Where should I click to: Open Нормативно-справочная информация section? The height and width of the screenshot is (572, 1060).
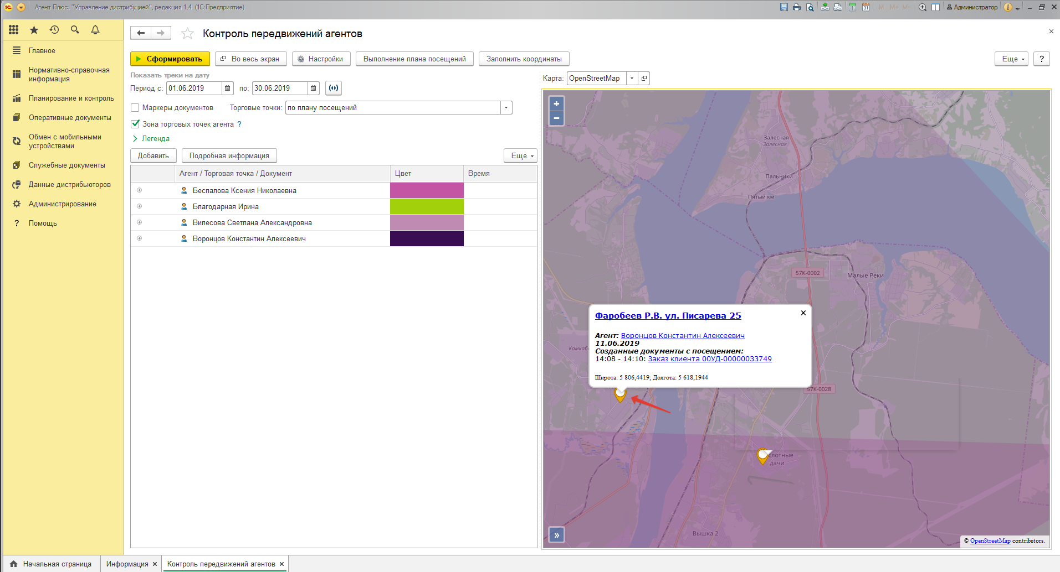[x=63, y=75]
